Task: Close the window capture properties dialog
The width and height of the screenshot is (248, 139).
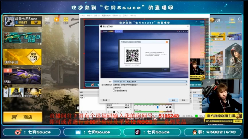Action: (x=188, y=26)
